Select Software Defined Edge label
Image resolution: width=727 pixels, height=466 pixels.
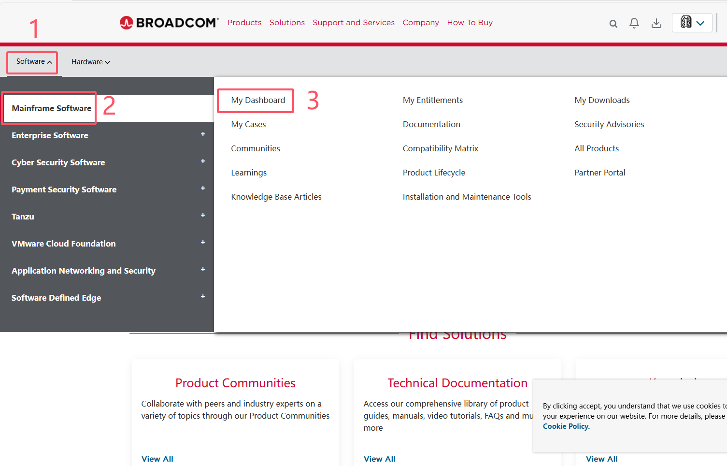pos(56,298)
